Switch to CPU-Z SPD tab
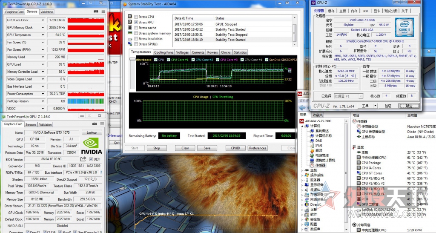This screenshot has width=436, height=233. 365,11
